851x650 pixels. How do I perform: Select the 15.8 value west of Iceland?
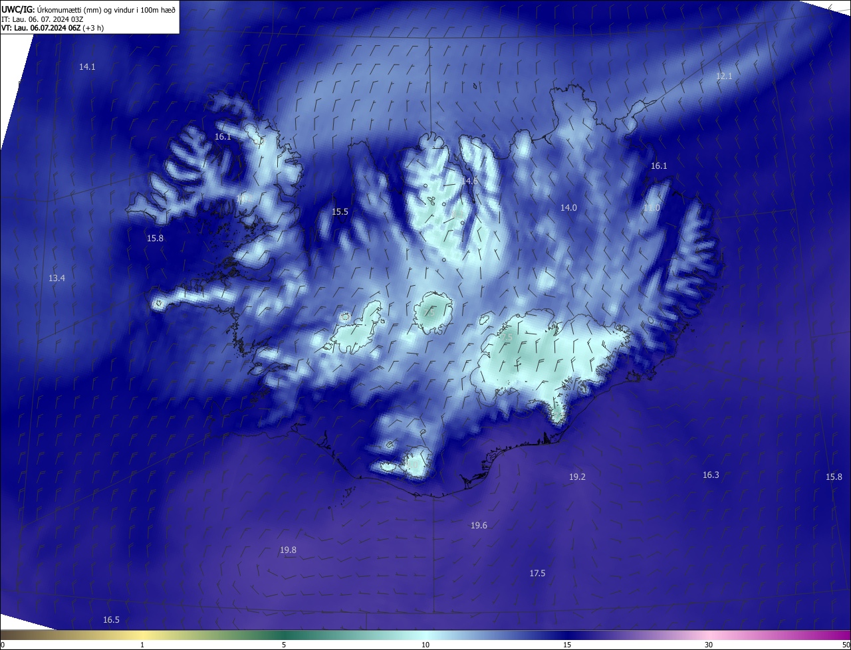[155, 238]
